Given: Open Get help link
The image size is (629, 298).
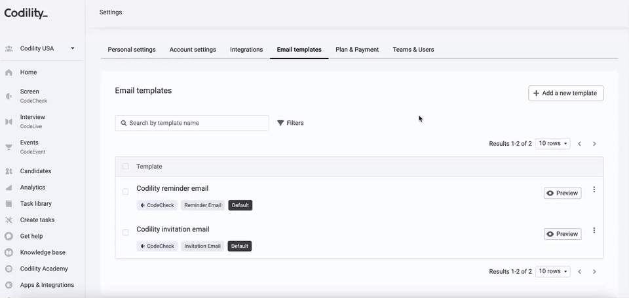Looking at the screenshot, I should click(31, 237).
